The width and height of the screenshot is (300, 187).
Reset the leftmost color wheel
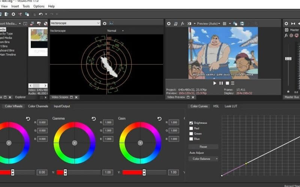click(x=28, y=119)
